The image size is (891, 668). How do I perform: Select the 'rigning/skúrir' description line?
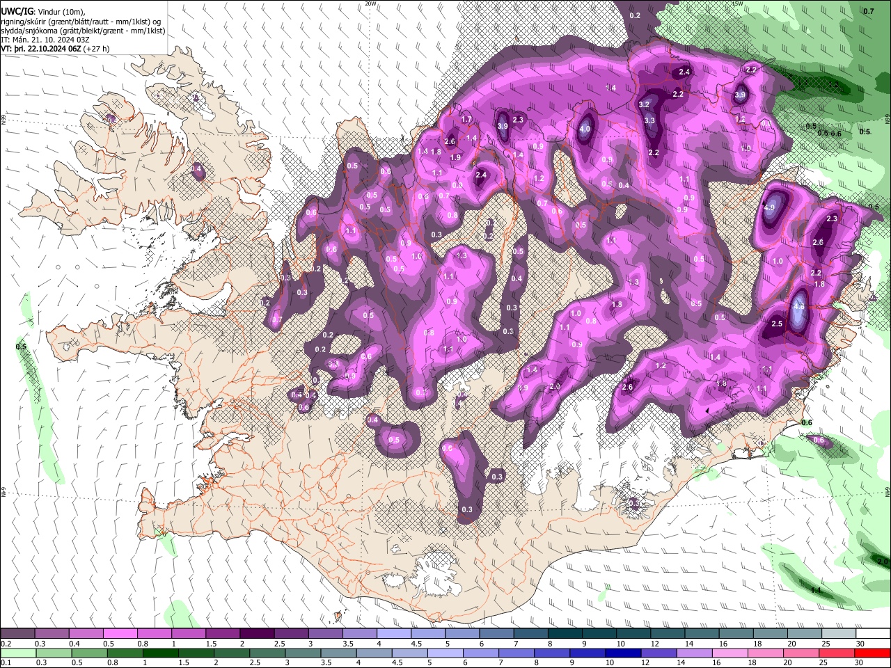(x=81, y=22)
